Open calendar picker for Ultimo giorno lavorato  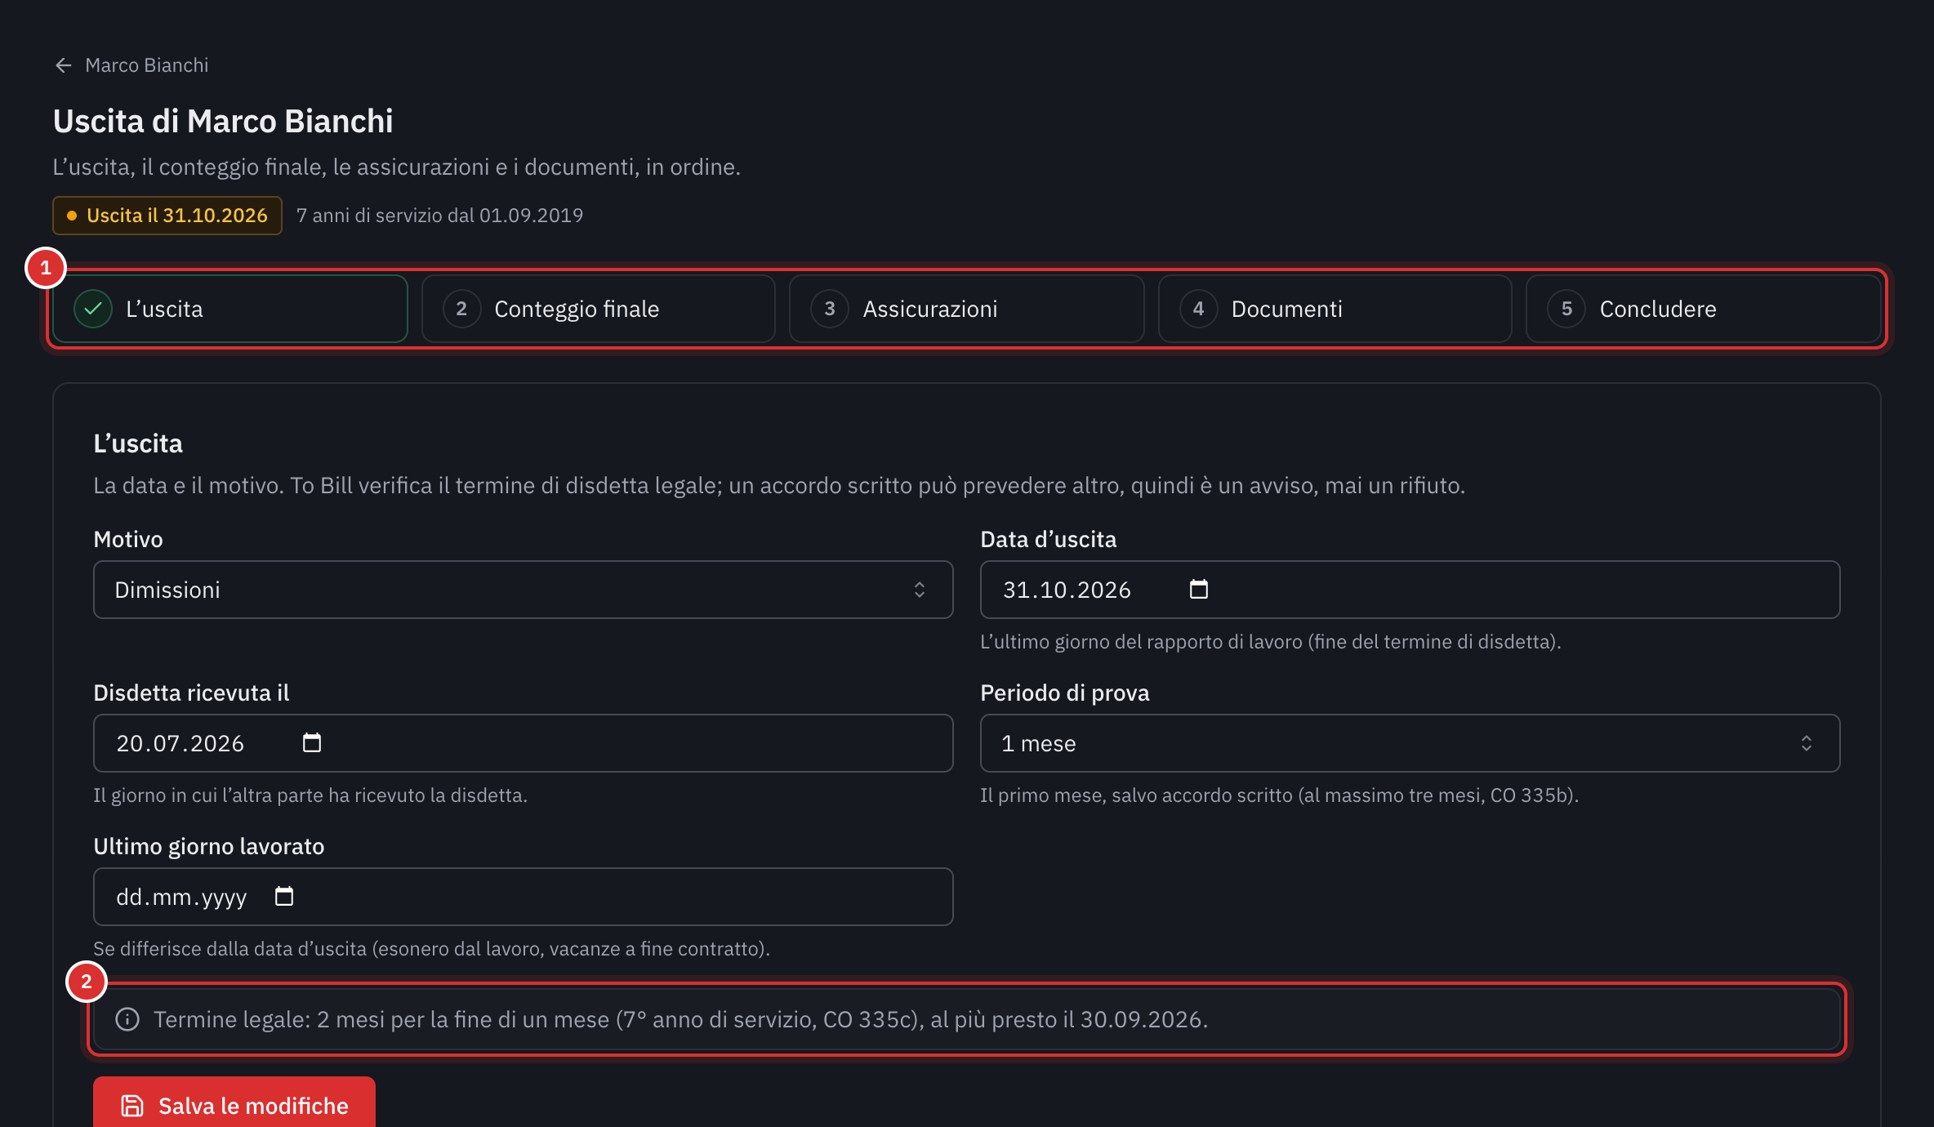point(283,896)
